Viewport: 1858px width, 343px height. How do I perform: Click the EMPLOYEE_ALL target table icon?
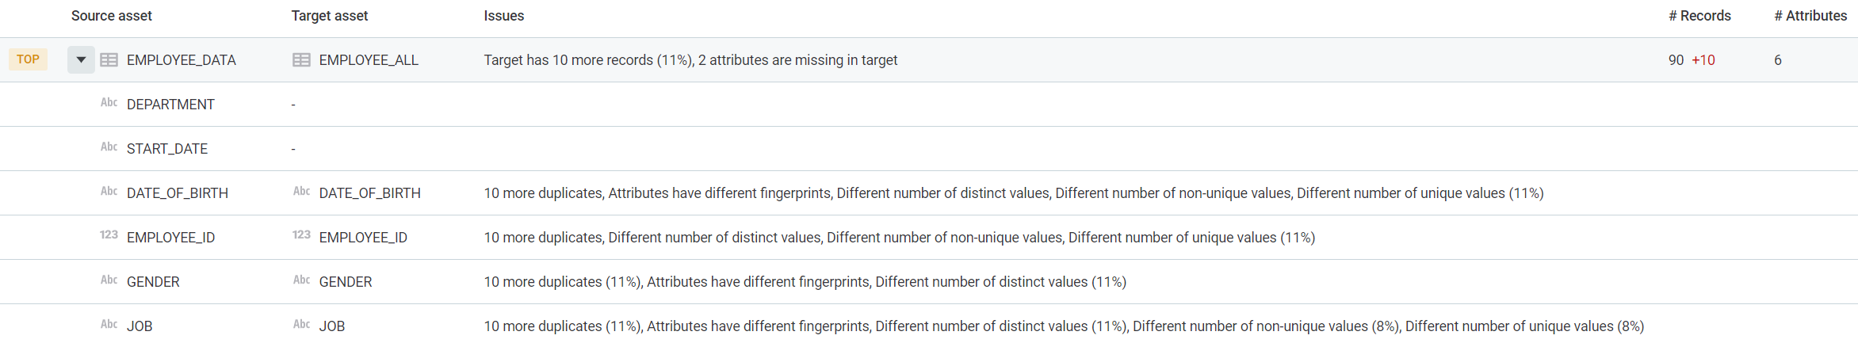click(x=301, y=60)
